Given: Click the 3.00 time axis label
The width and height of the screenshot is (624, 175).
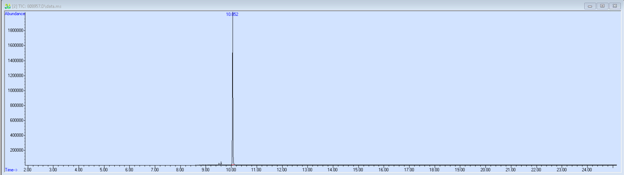Looking at the screenshot, I should pyautogui.click(x=53, y=170).
